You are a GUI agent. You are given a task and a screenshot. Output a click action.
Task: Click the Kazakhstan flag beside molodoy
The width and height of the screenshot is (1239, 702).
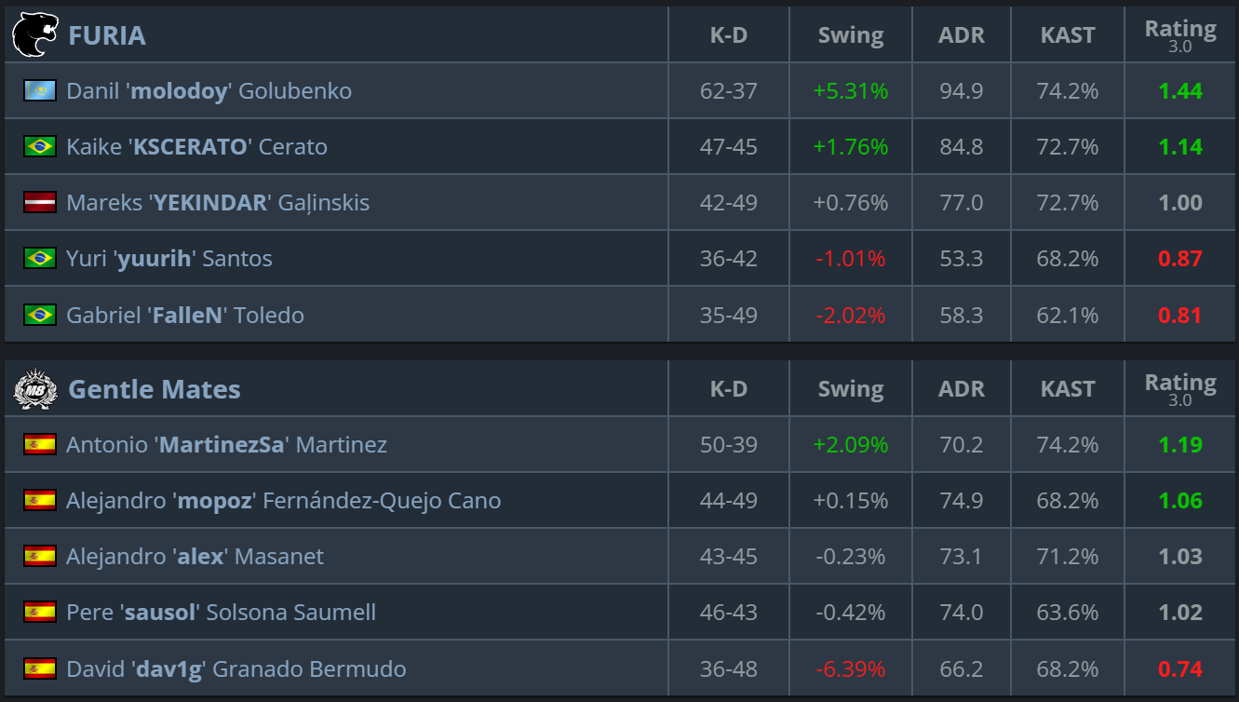40,90
